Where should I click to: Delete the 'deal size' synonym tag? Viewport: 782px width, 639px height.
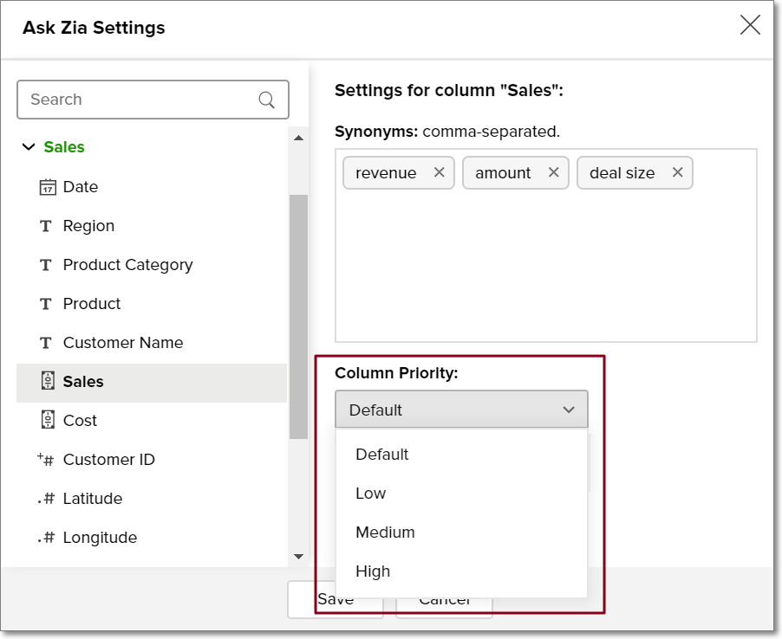(677, 172)
